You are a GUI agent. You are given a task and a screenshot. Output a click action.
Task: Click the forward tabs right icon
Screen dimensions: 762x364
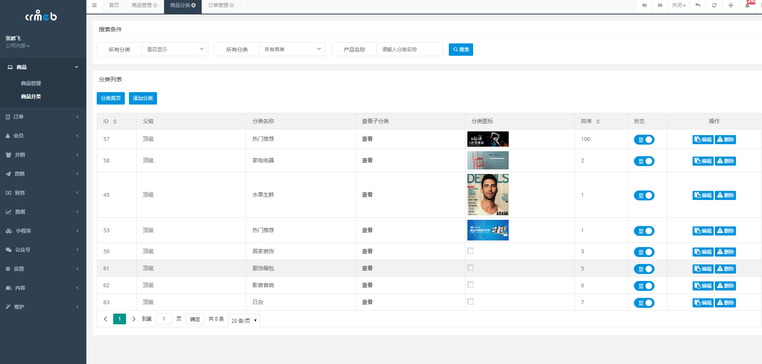(660, 5)
